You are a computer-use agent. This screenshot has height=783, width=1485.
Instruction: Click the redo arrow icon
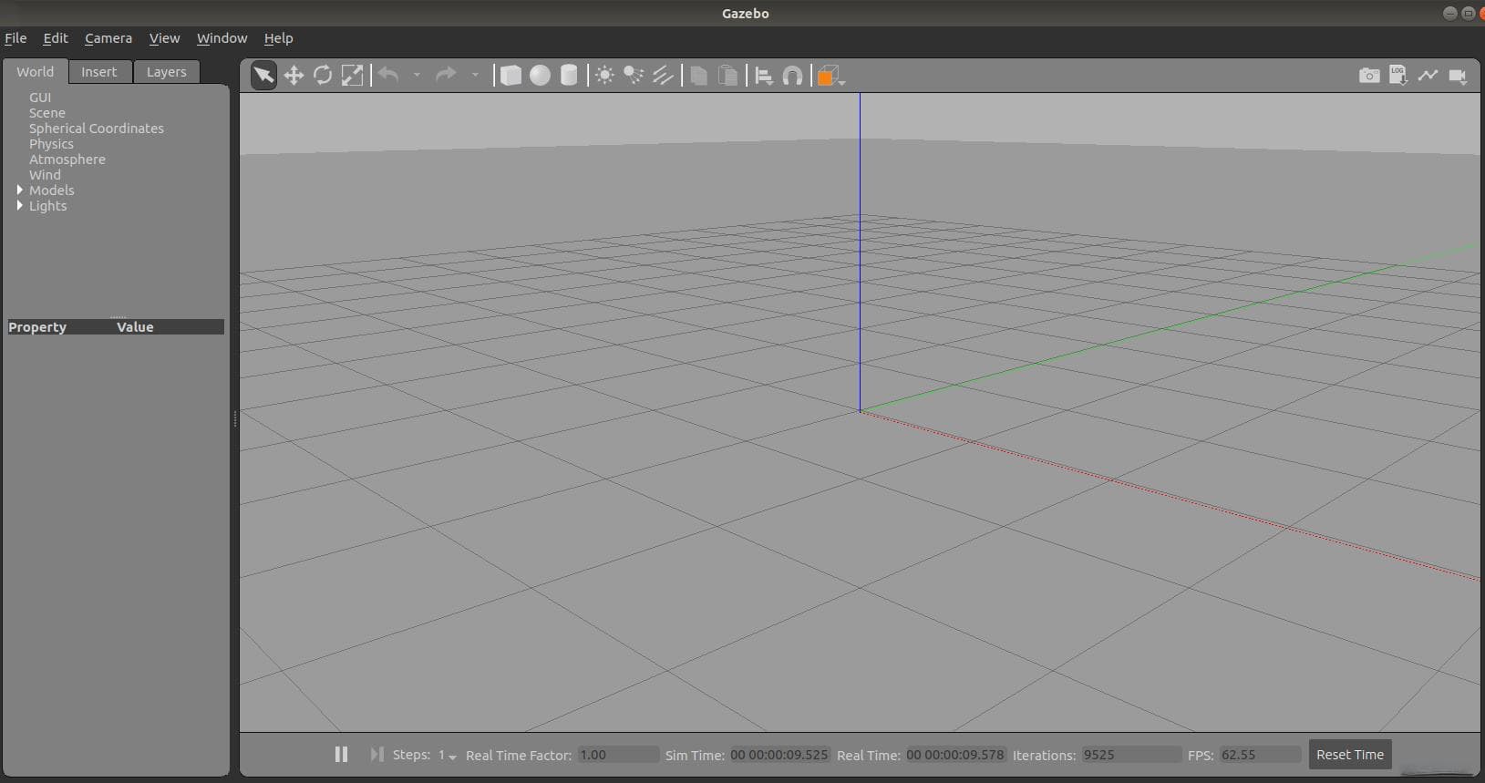pos(446,75)
